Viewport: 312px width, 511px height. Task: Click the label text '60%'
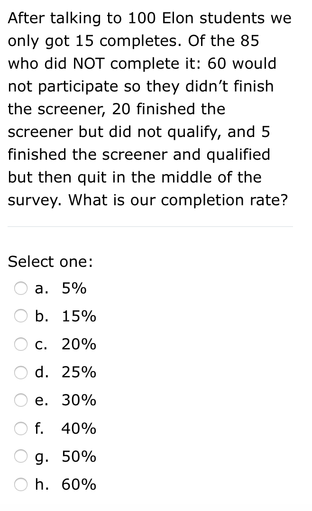tap(78, 485)
